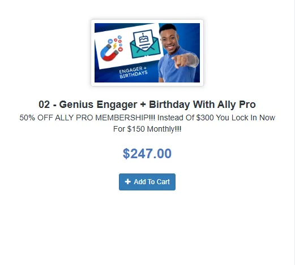Click the plus icon on Add To Cart
This screenshot has height=265, width=295.
point(128,181)
